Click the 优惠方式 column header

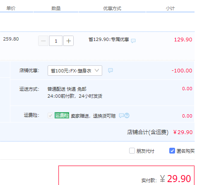click(x=112, y=8)
